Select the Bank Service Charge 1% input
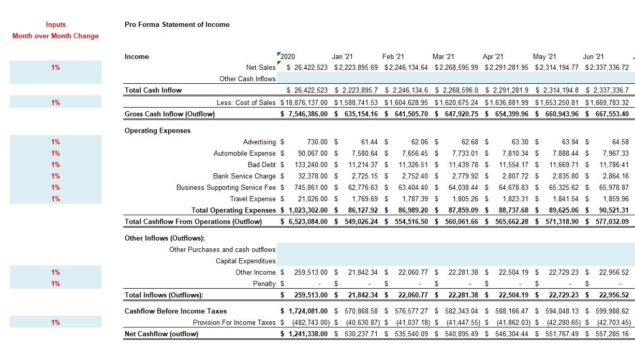 (55, 176)
